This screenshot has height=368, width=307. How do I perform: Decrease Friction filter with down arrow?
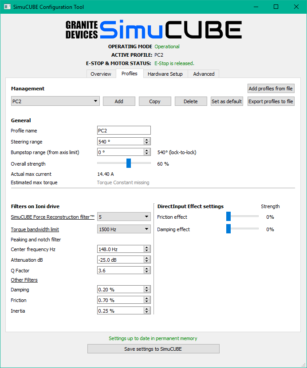click(x=147, y=302)
